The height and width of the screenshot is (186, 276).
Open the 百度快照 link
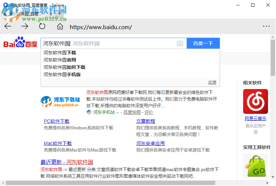(132, 112)
